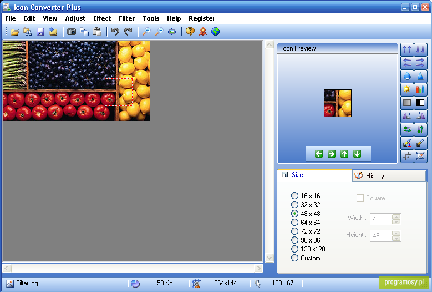The image size is (432, 292).
Task: Click the open file folder icon
Action: 15,32
